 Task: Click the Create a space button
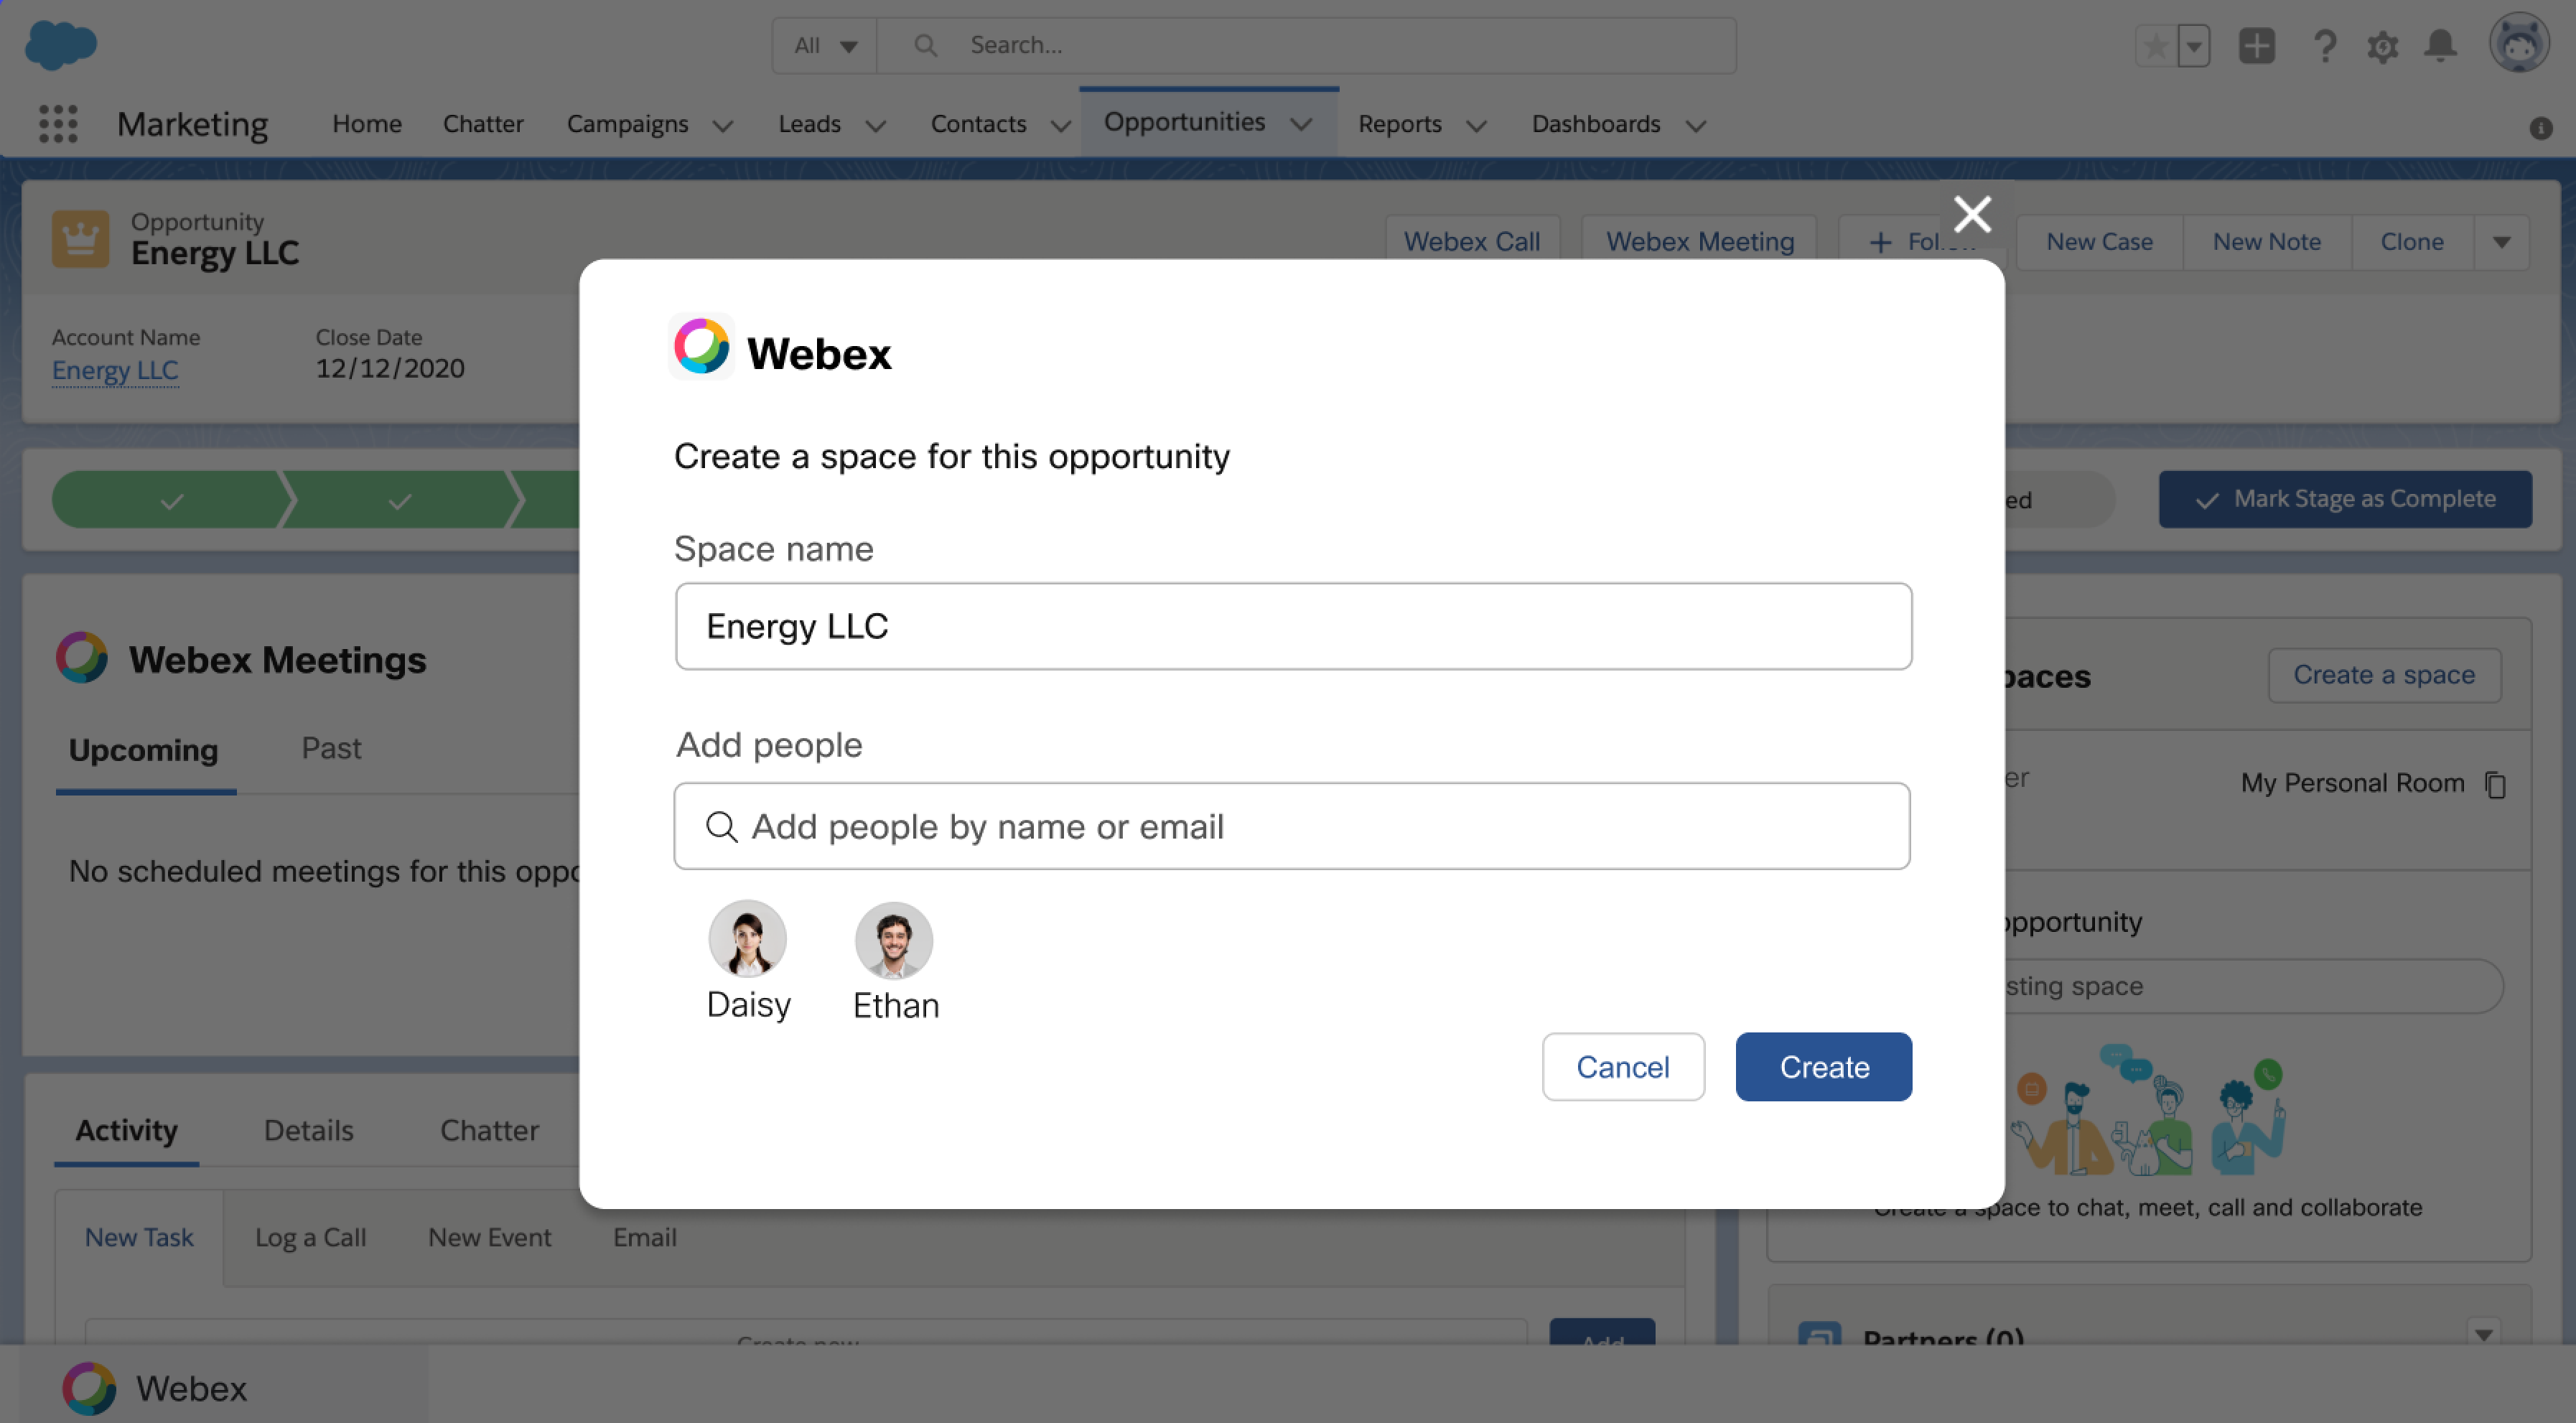point(2384,675)
